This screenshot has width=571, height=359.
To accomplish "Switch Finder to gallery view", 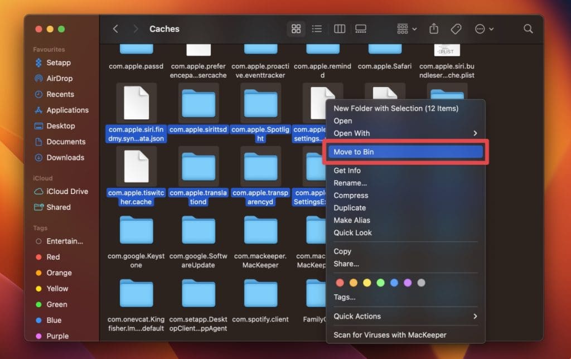I will 360,29.
